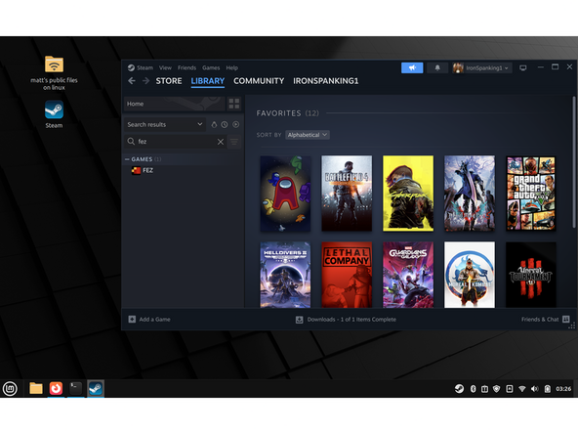Screen dimensions: 578x434
Task: Switch to the STORE tab
Action: pyautogui.click(x=169, y=81)
